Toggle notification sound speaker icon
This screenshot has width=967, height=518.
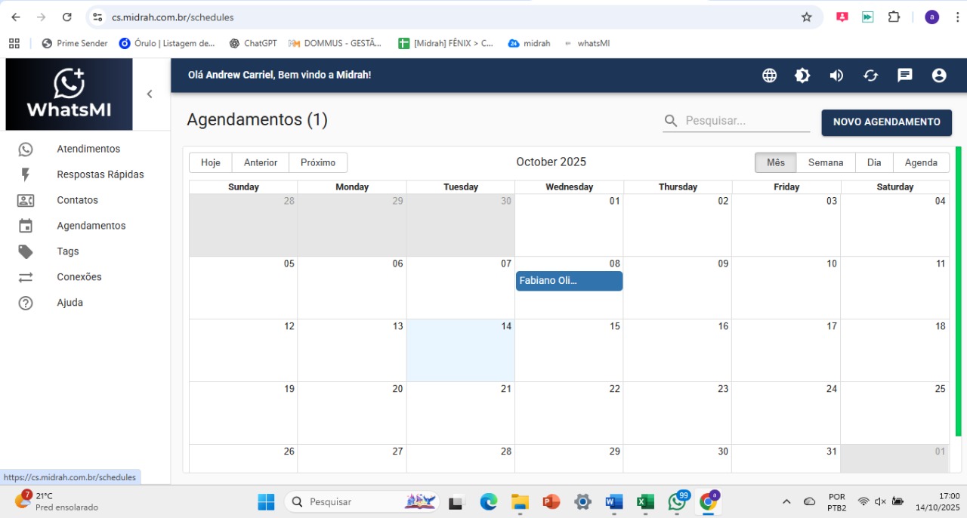836,76
